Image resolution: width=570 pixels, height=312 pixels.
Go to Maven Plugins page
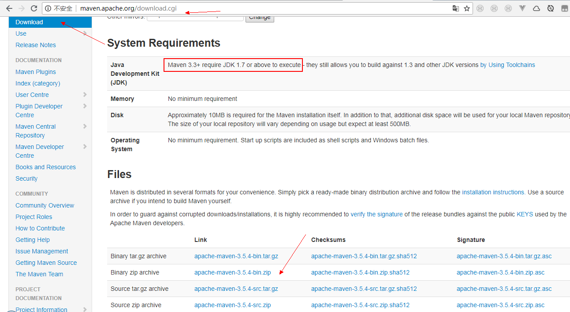pos(36,72)
